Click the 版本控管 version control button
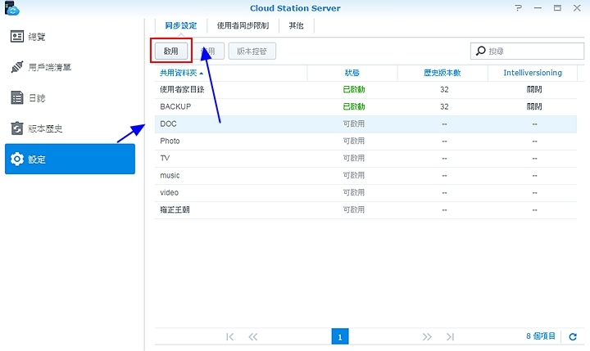This screenshot has width=590, height=351. click(252, 51)
